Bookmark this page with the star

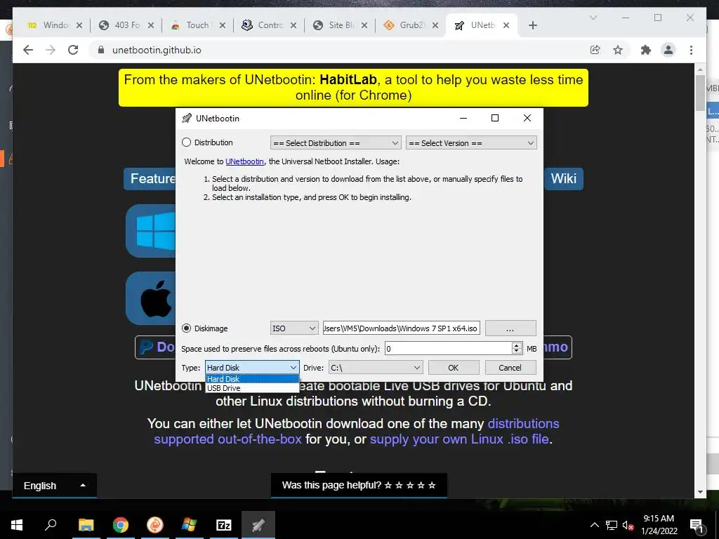[x=618, y=50]
